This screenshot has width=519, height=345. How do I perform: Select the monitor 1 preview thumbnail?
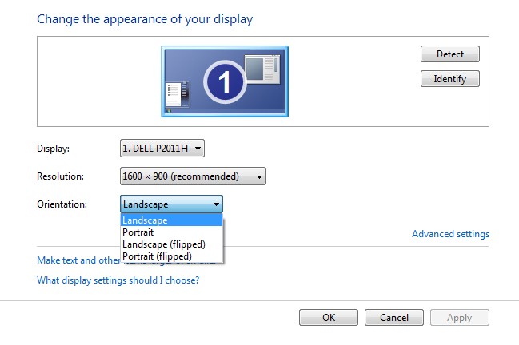coord(225,80)
